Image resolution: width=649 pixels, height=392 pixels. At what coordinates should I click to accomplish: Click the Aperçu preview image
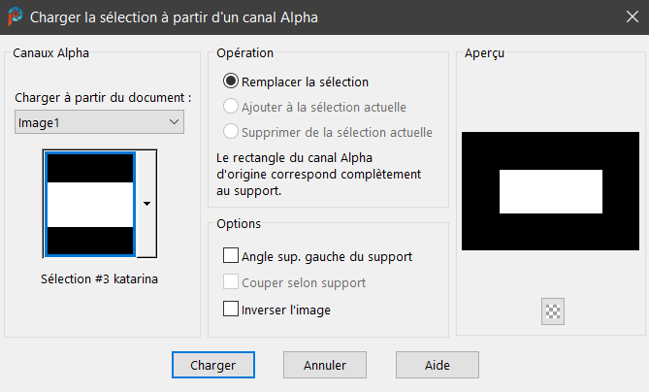point(551,191)
